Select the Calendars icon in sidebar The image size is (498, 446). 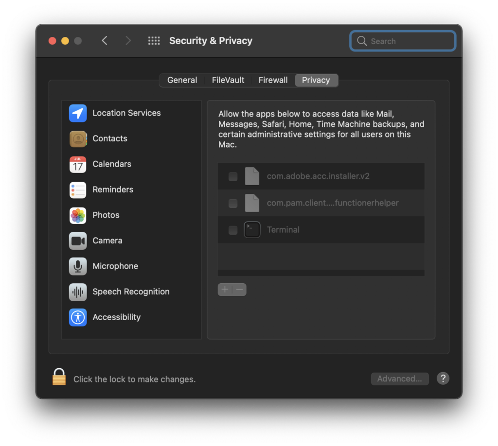tap(78, 164)
